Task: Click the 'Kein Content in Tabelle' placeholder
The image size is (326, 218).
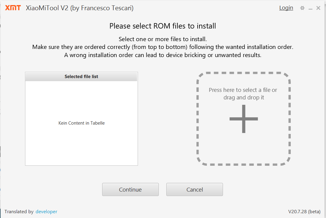Action: 81,123
